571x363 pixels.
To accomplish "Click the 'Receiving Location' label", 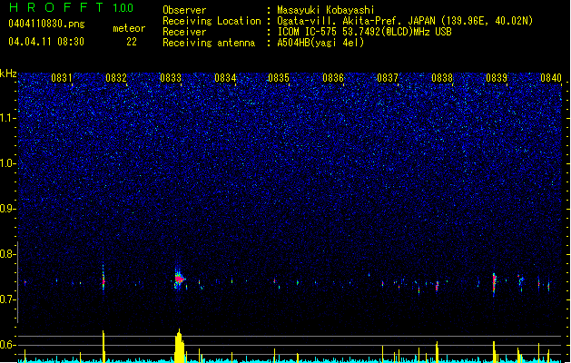I will (212, 21).
